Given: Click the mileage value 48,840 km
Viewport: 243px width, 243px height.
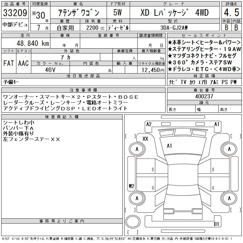Looking at the screenshot, I should pos(33,43).
